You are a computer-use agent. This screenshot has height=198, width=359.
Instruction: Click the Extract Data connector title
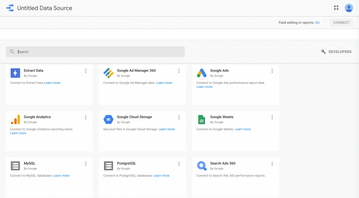pos(33,70)
